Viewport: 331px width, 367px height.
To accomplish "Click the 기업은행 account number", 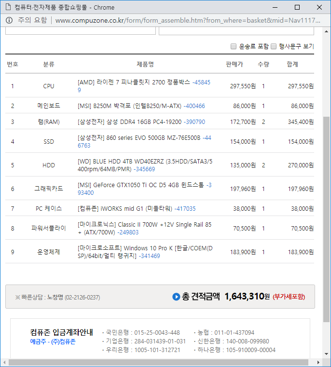I will (x=160, y=341).
